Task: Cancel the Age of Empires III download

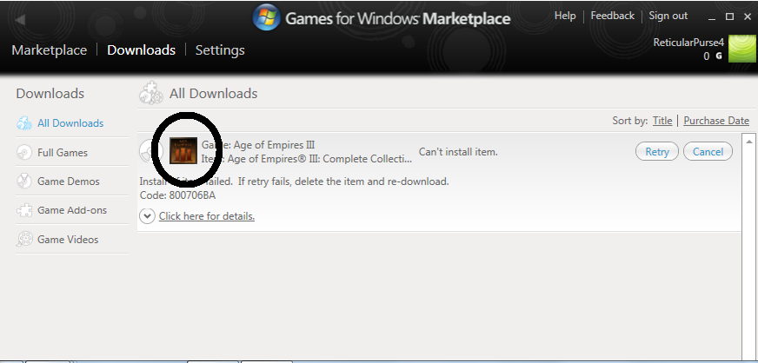Action: click(x=708, y=152)
